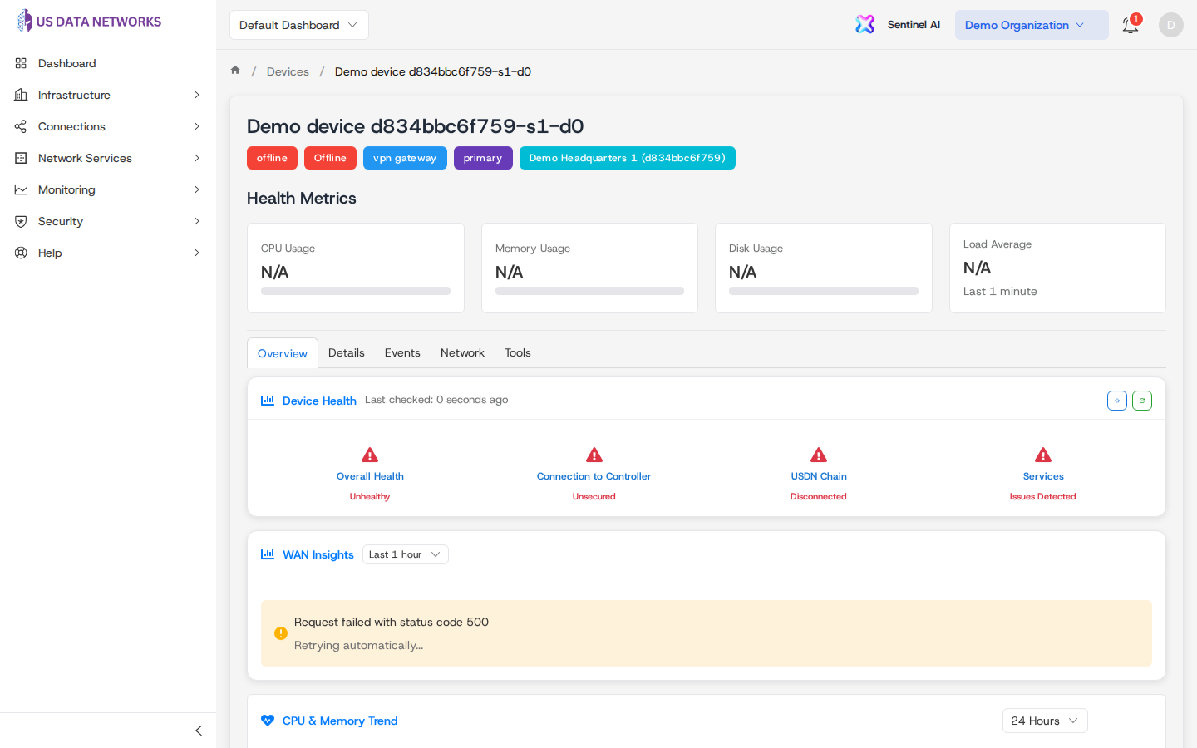The width and height of the screenshot is (1197, 748).
Task: Switch to the Network tab
Action: pos(462,352)
